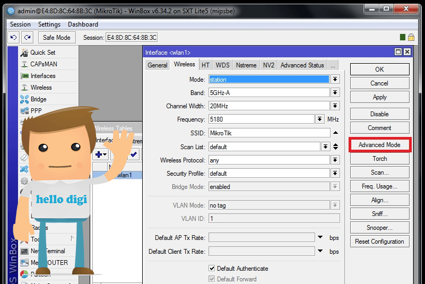Expand the Default AP Tx Rate field
Viewport: 425px width, 284px height.
coord(320,237)
